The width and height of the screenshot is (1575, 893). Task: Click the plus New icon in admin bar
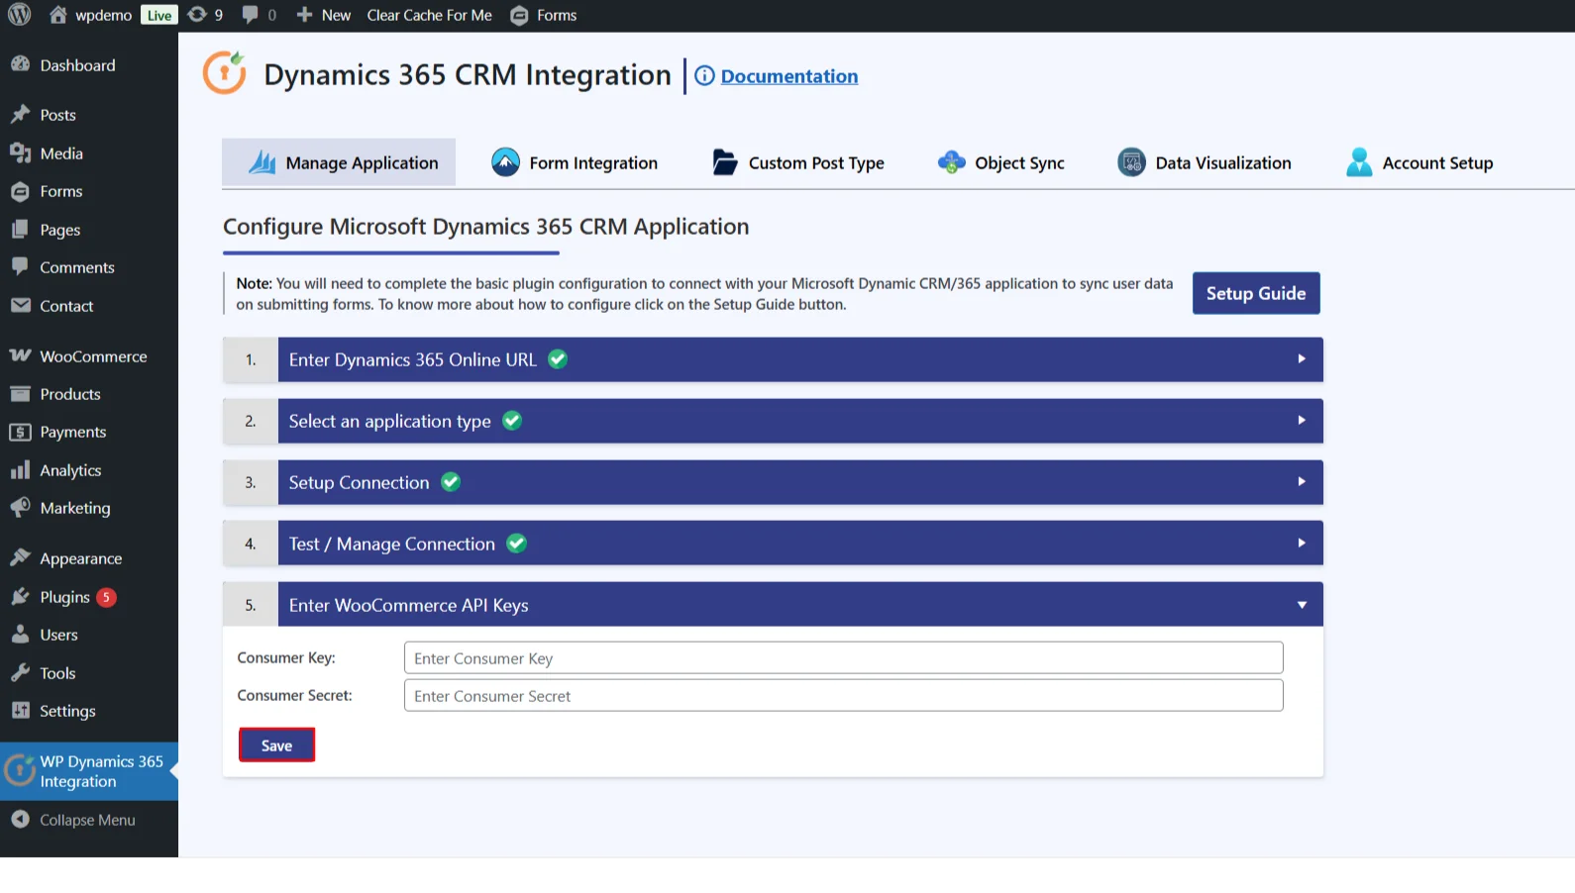[x=304, y=15]
